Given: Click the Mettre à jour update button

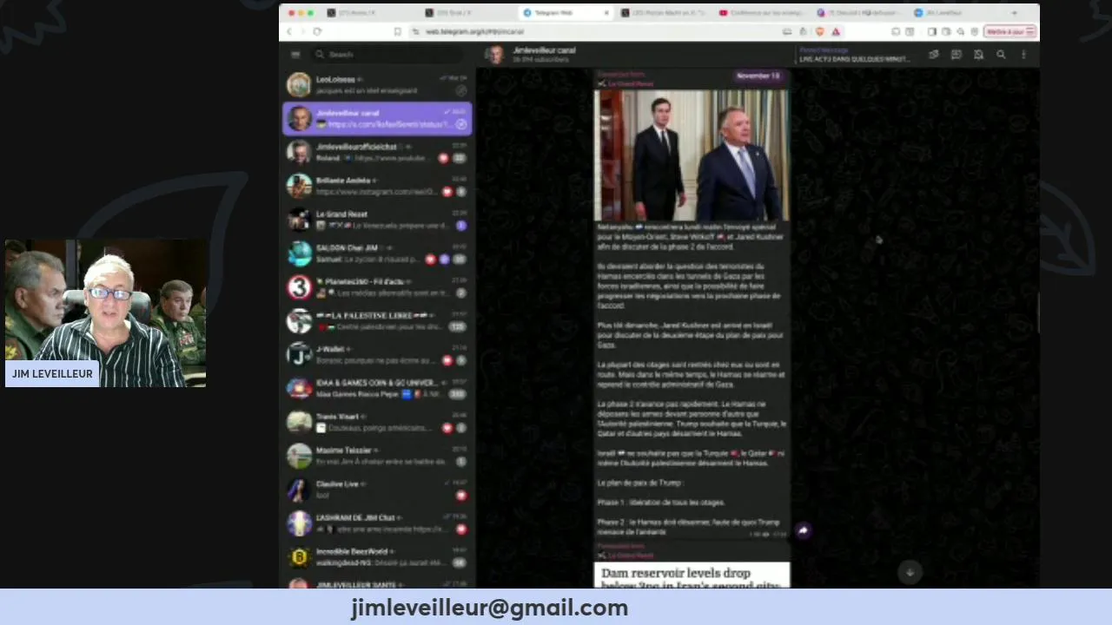Looking at the screenshot, I should pyautogui.click(x=1009, y=31).
